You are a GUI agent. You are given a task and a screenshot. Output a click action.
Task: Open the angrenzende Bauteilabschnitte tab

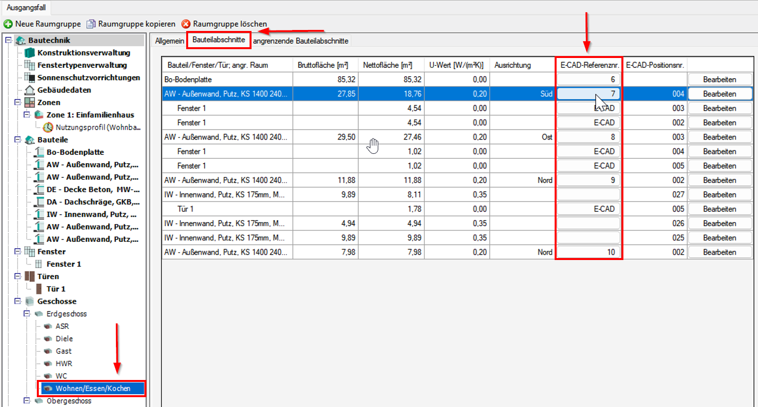click(x=301, y=41)
